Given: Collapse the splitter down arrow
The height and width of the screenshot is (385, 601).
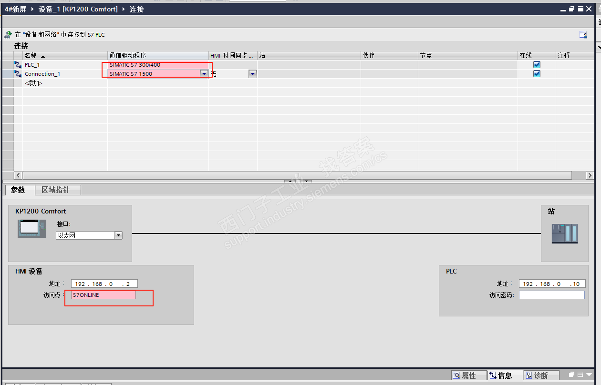Looking at the screenshot, I should click(x=307, y=181).
